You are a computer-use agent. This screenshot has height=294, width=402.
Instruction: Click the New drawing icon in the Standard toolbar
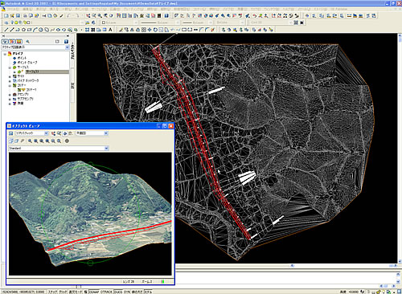(6, 16)
